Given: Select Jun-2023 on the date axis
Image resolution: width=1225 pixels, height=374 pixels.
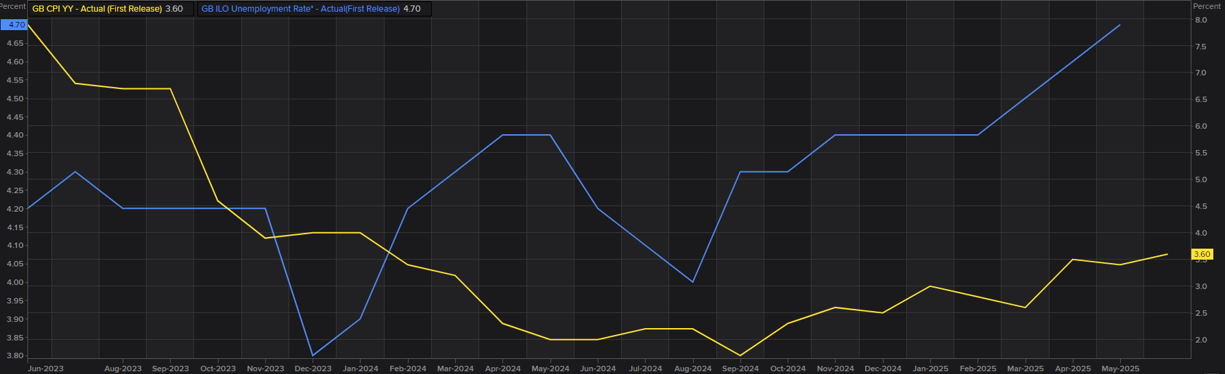Looking at the screenshot, I should coord(46,369).
